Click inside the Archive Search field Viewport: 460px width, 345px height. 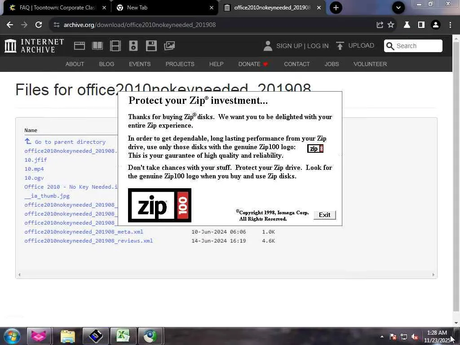(x=413, y=46)
